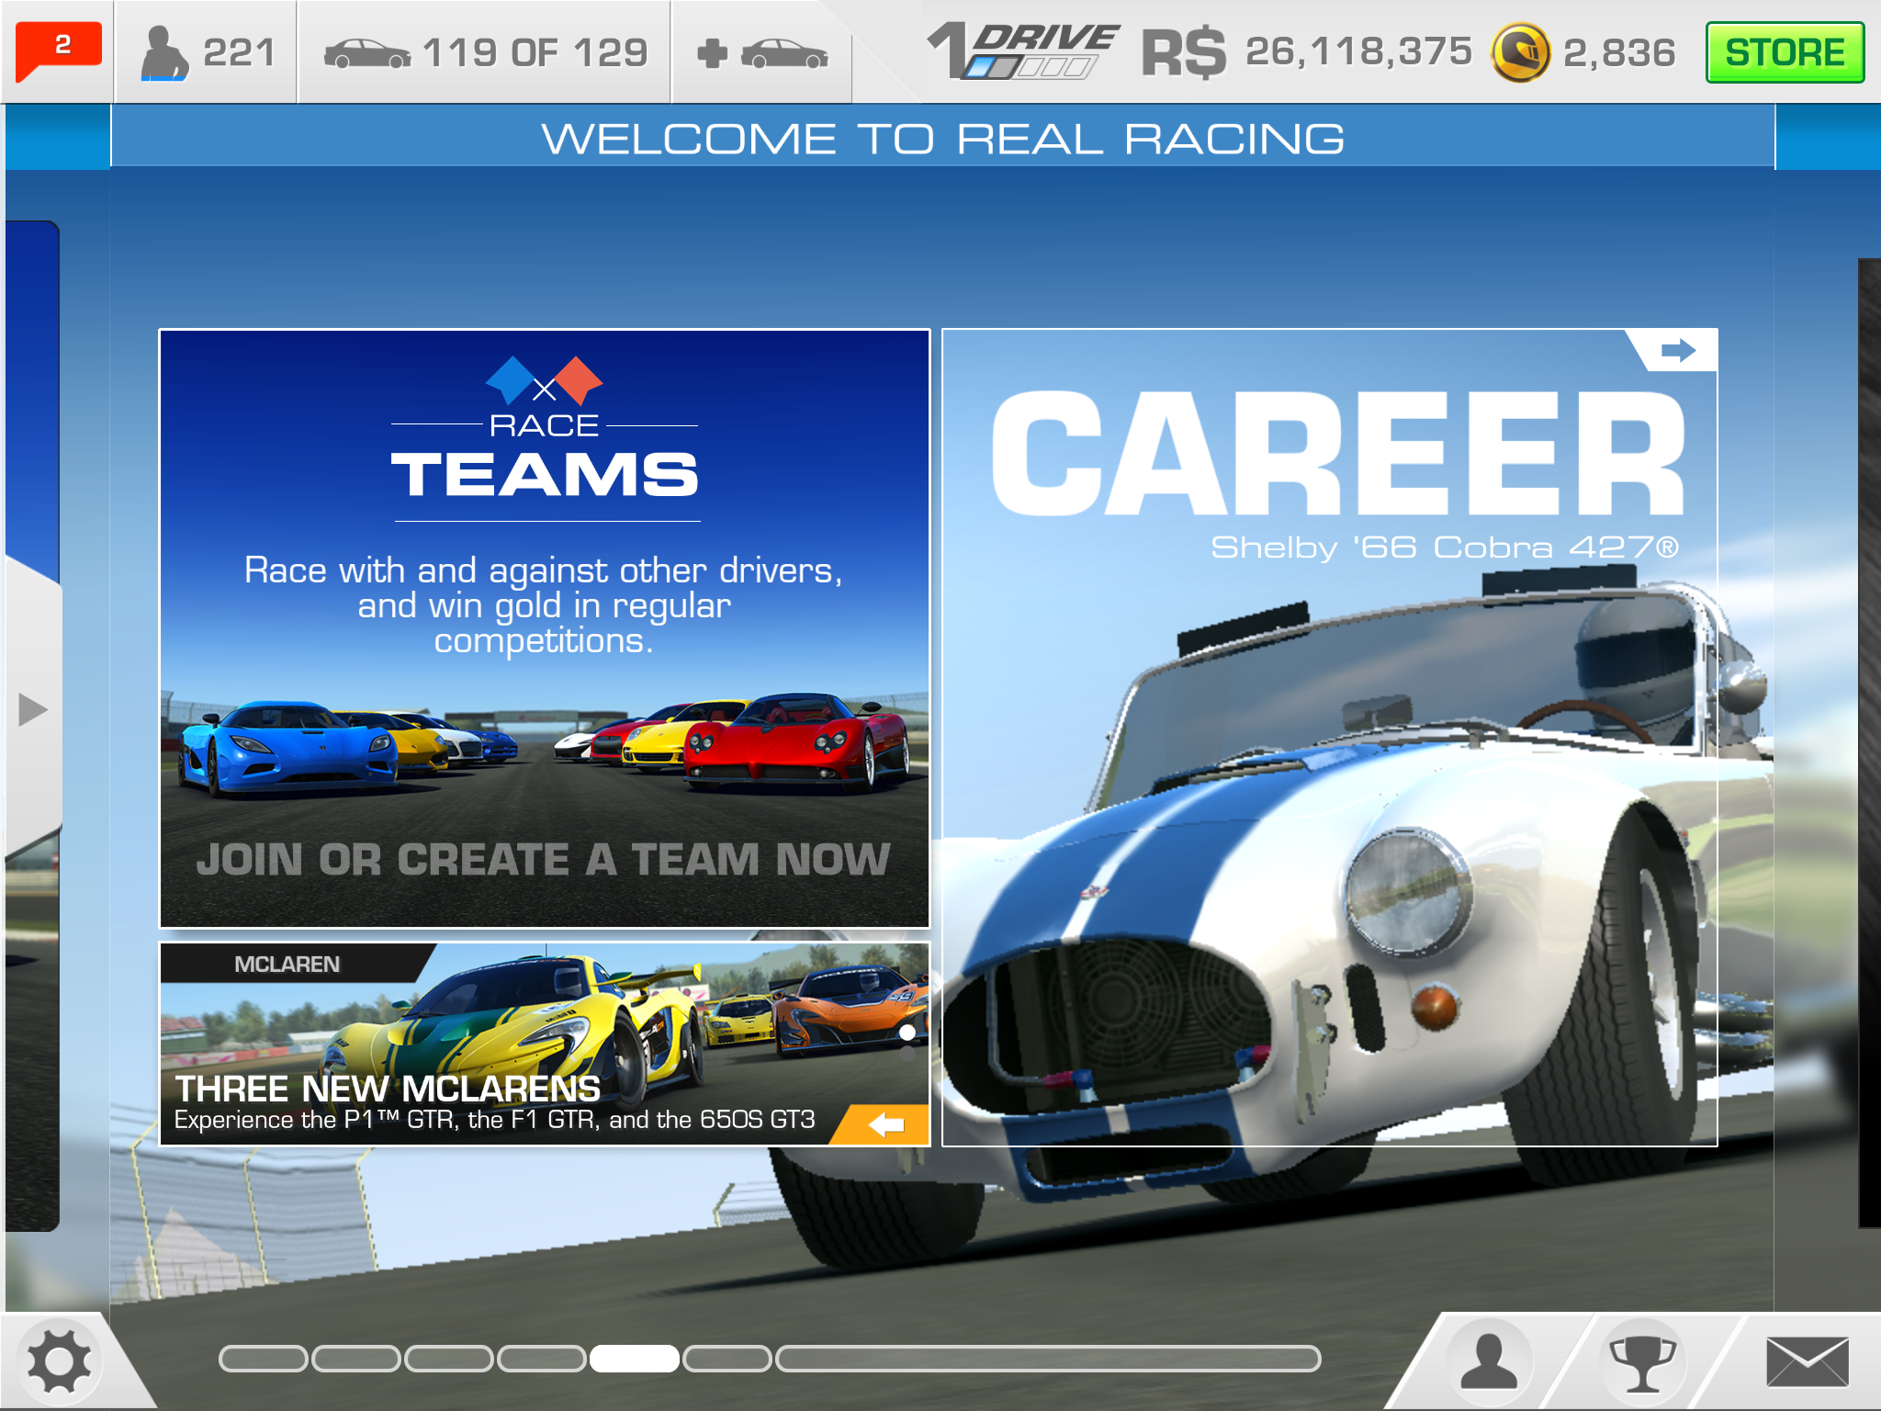Tap the long last page indicator bar

point(1049,1359)
